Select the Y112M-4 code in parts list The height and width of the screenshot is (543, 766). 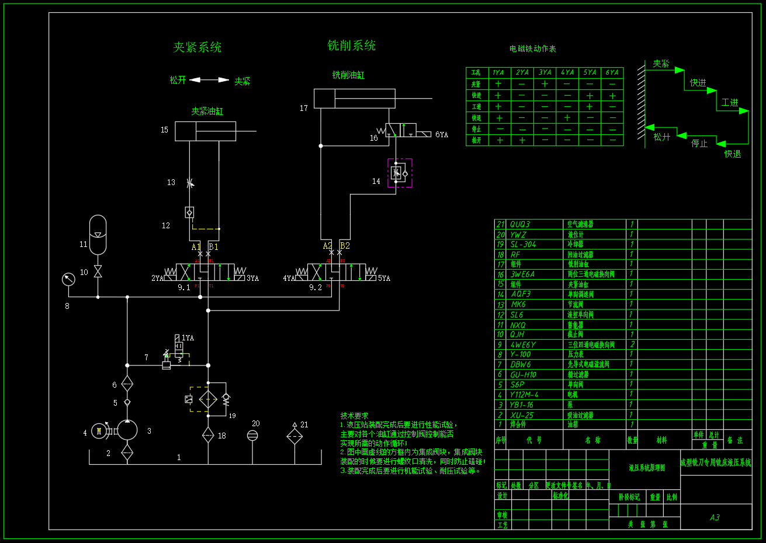524,395
